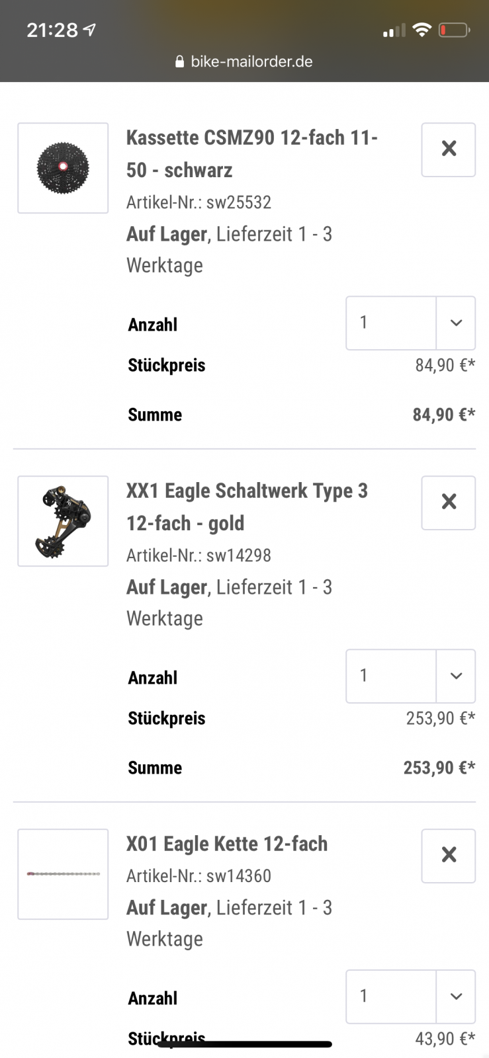
Task: Open the X01 Eagle Kette chain thumbnail
Action: point(63,874)
